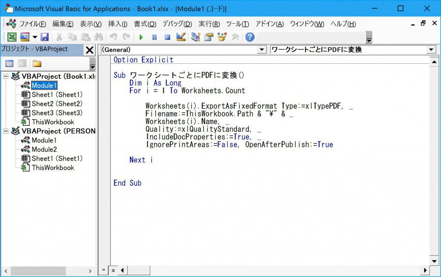Open the Insert UserForm dropdown arrow

[x=35, y=37]
